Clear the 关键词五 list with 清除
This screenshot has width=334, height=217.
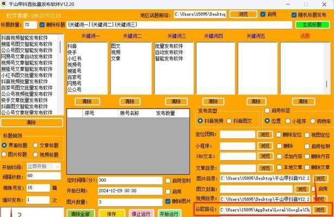click(256, 101)
